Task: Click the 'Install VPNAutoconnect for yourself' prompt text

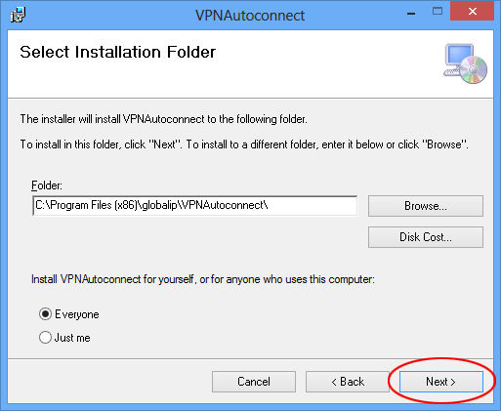Action: [203, 279]
